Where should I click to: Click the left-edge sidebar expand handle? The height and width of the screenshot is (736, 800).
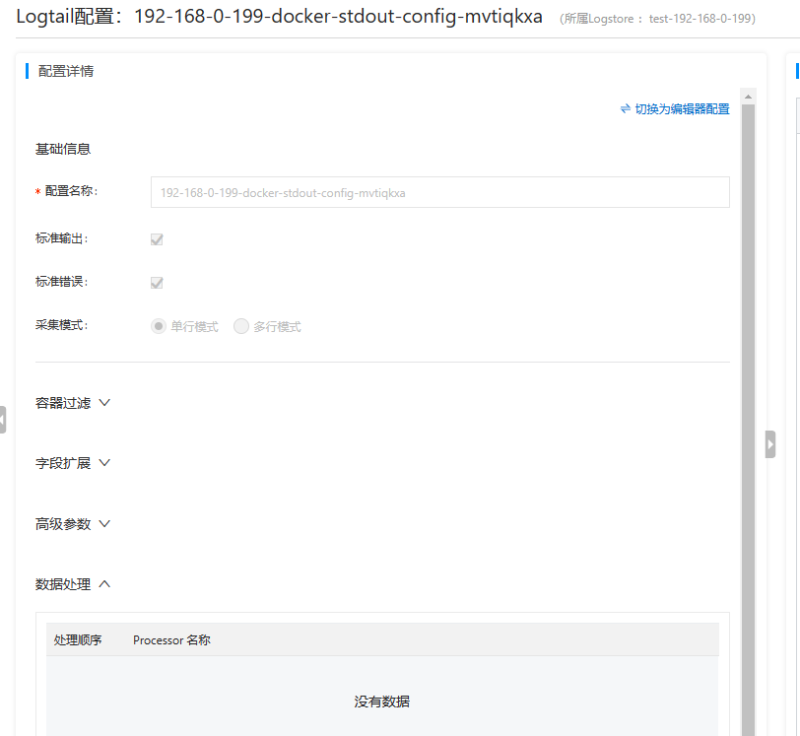click(3, 420)
